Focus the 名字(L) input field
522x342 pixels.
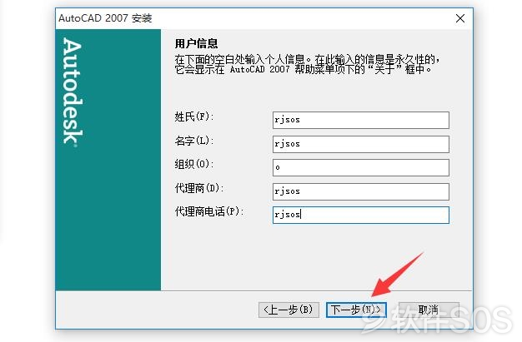[361, 144]
